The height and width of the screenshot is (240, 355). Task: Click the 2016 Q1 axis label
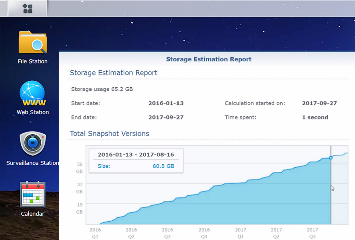95,233
